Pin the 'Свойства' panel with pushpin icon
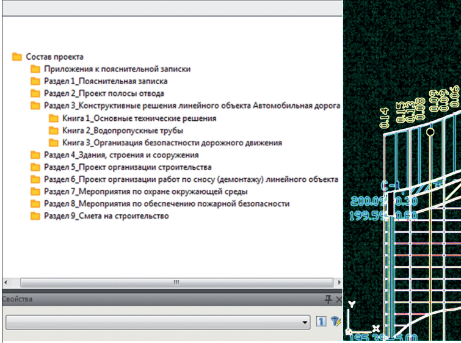This screenshot has height=343, width=461. pos(328,299)
